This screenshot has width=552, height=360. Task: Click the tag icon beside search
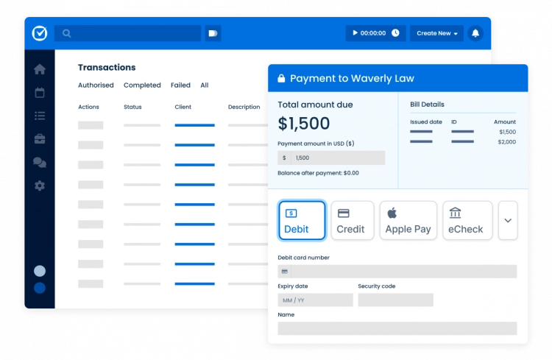(x=213, y=33)
